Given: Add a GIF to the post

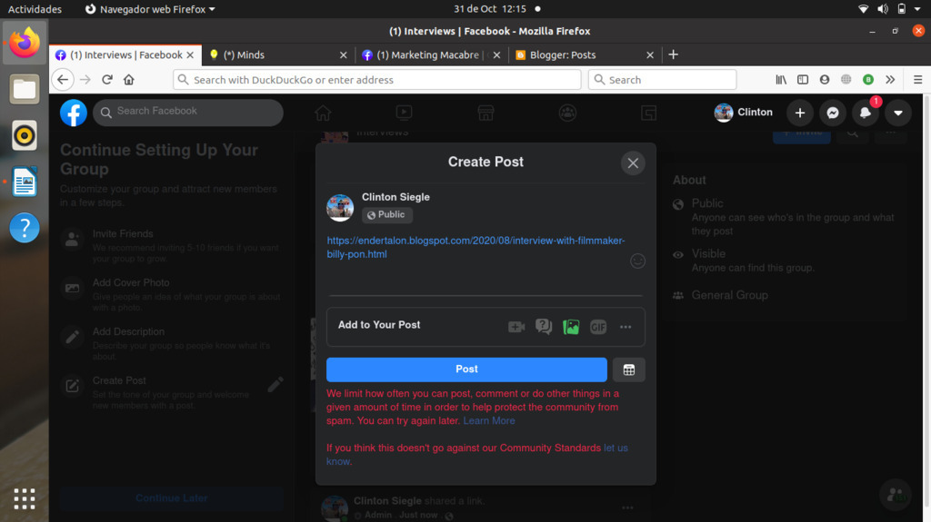Looking at the screenshot, I should pos(597,327).
